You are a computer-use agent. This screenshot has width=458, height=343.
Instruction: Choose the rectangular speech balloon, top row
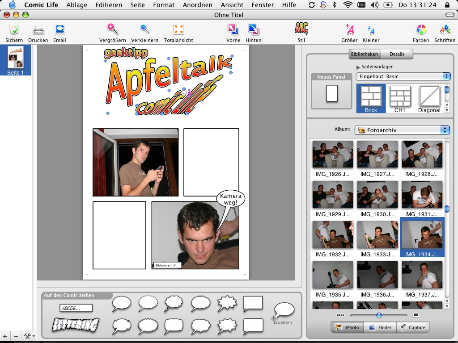pyautogui.click(x=253, y=304)
